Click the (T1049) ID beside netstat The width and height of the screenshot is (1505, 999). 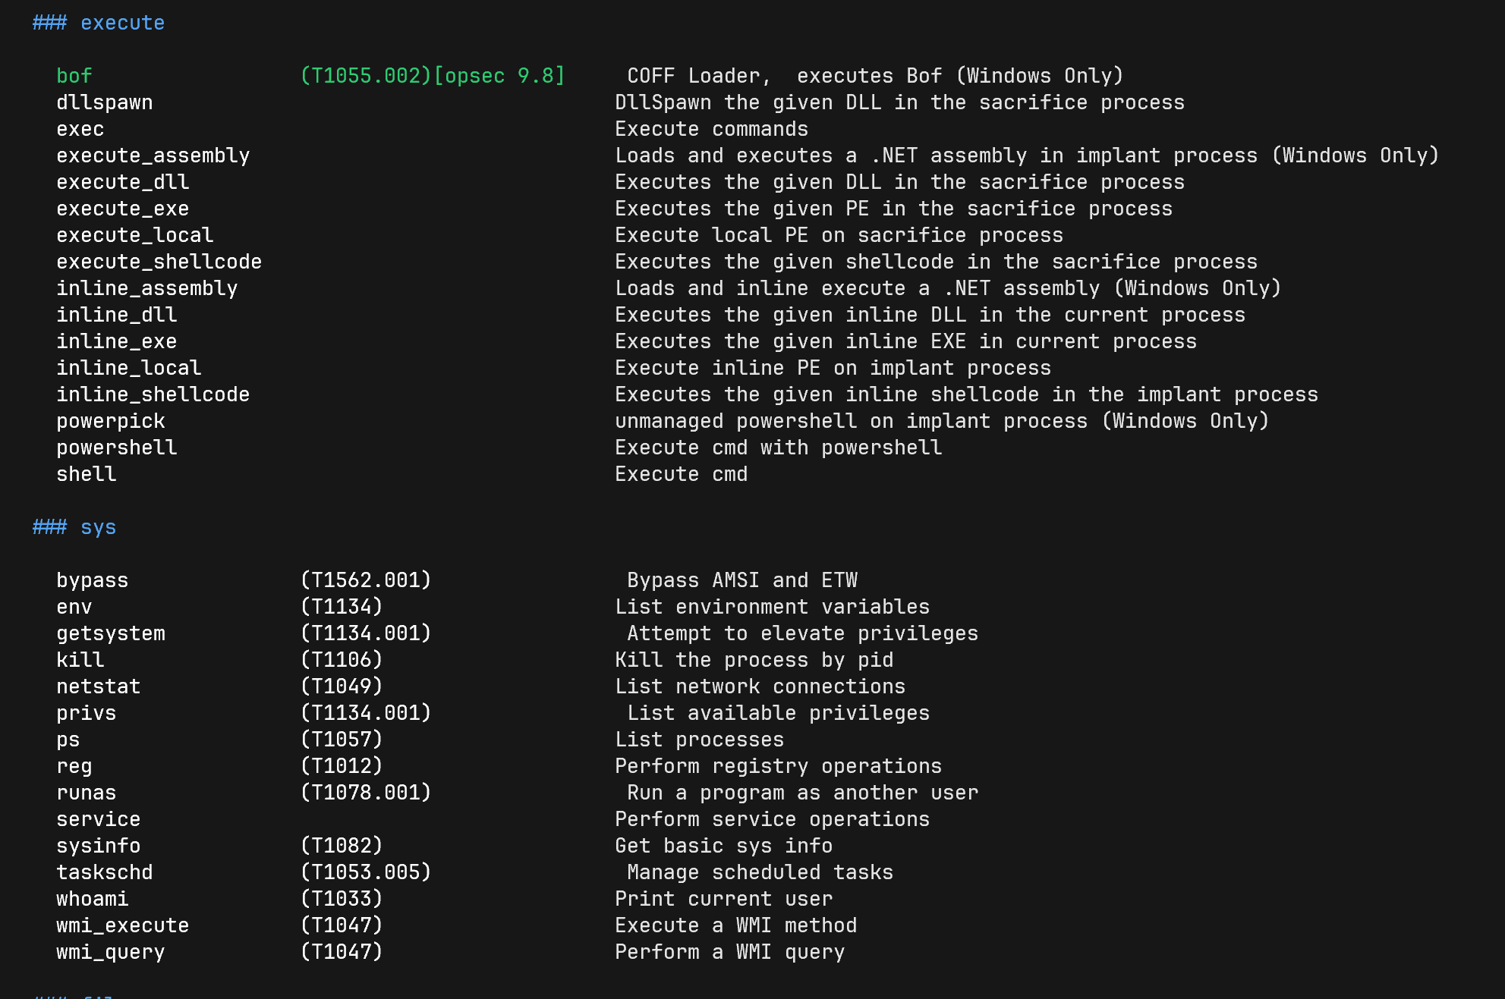click(342, 686)
